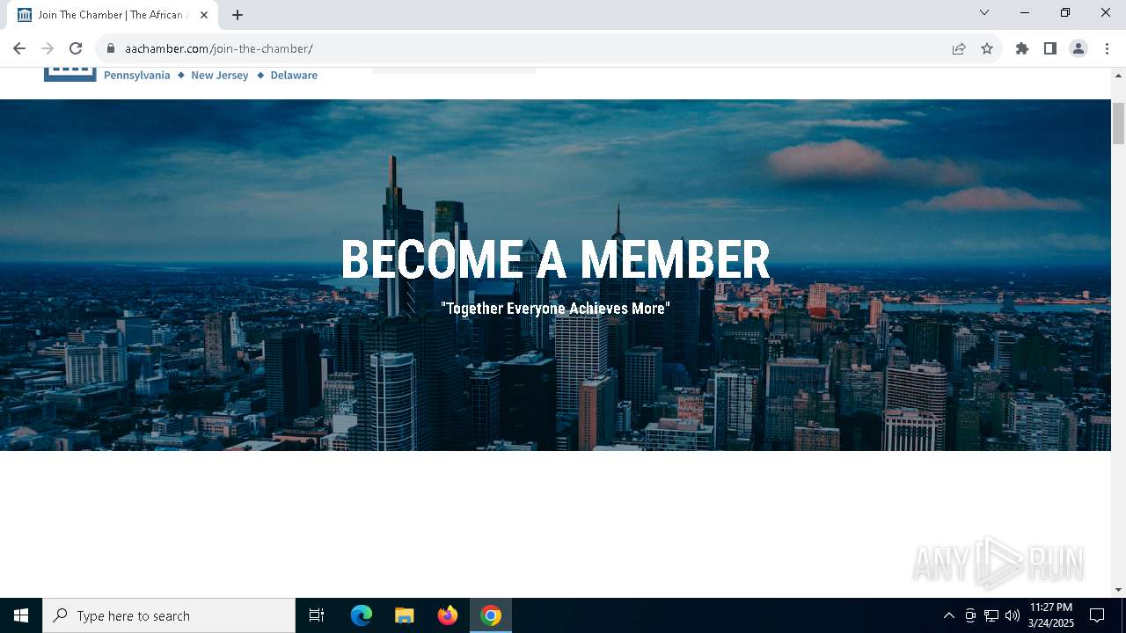Minimize the Chrome window
Screen dimensions: 1126x633
[x=1025, y=12]
